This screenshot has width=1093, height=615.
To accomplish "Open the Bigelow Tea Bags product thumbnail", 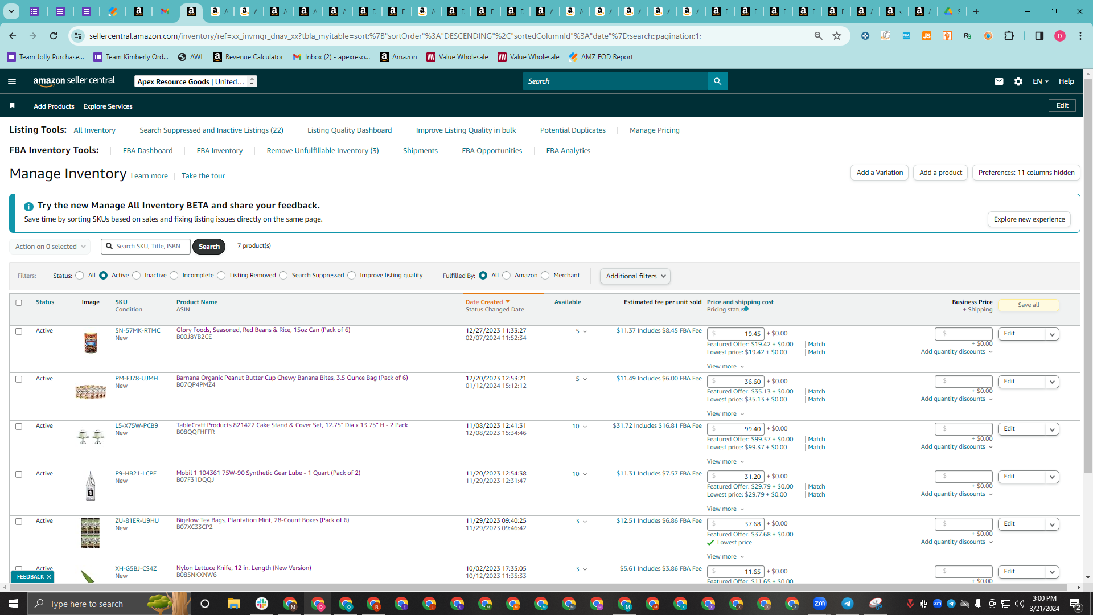I will point(90,533).
